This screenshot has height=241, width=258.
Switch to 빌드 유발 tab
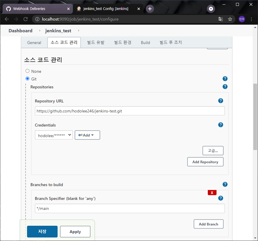pos(96,42)
